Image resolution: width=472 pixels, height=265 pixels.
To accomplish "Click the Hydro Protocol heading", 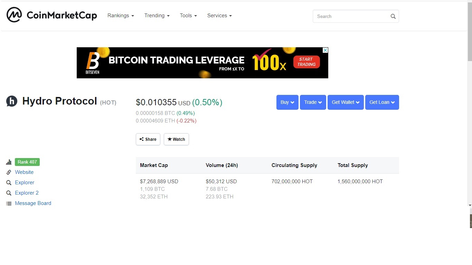I will (x=59, y=101).
